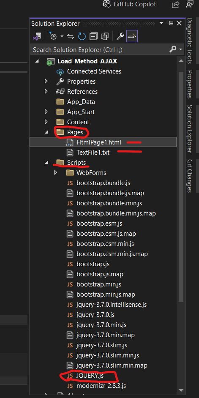Expand the Properties node
Image resolution: width=199 pixels, height=398 pixels.
click(x=46, y=82)
